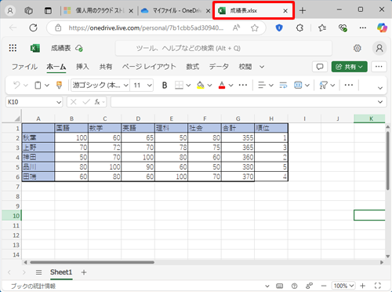Screen dimensions: 392x292
Task: Click the Sort and Filter icon
Action: 324,85
